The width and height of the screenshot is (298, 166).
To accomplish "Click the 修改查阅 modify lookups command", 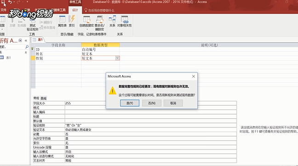I will click(47, 28).
